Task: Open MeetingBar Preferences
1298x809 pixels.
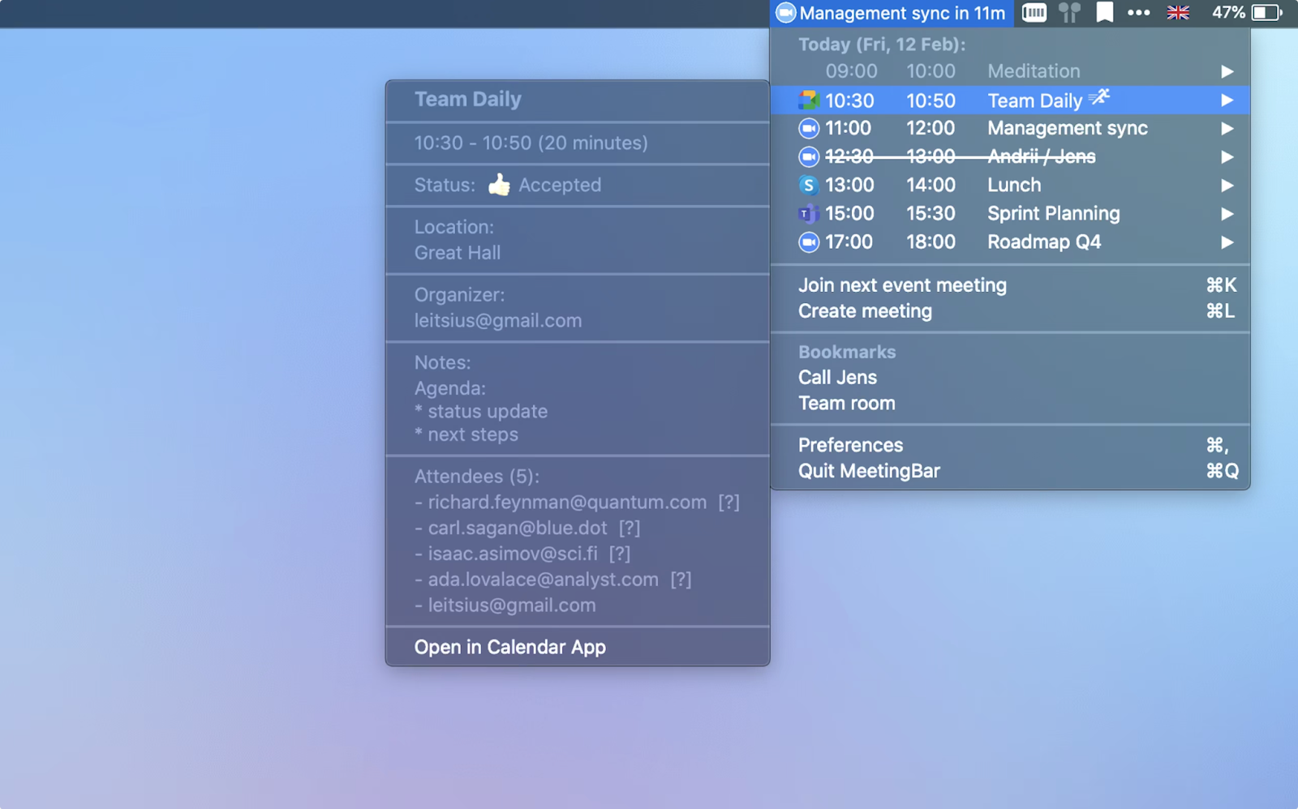Action: coord(1010,445)
